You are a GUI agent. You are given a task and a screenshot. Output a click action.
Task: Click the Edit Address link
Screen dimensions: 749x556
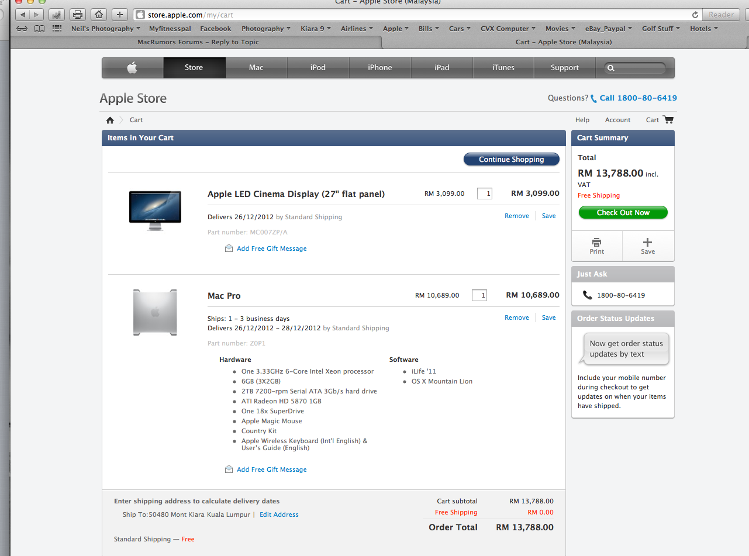point(279,514)
